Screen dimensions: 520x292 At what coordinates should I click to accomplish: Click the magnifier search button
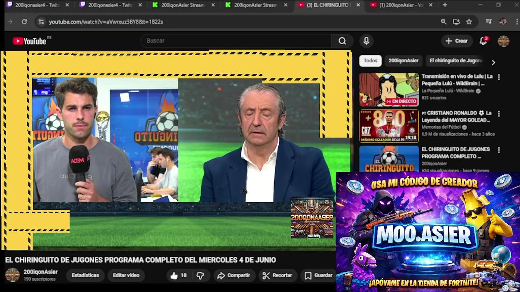tap(342, 41)
